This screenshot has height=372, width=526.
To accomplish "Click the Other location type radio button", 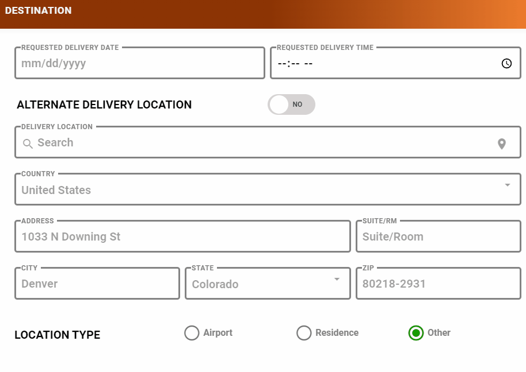I will pos(416,333).
